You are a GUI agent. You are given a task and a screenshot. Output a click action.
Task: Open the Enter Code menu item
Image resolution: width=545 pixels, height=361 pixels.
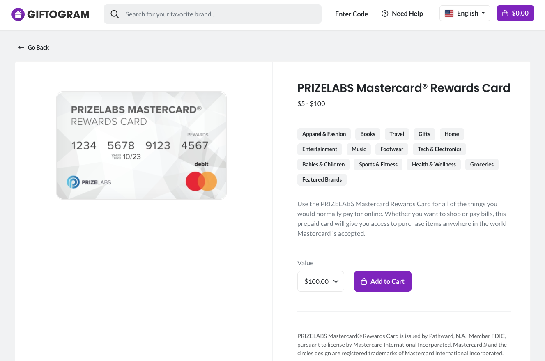[x=352, y=14]
